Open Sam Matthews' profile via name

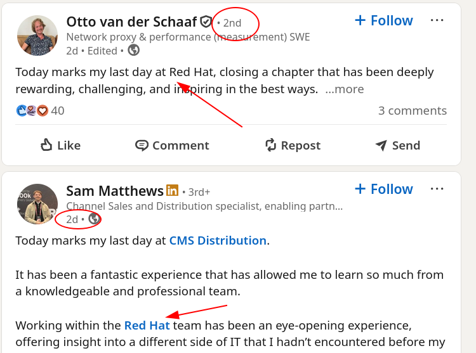pyautogui.click(x=114, y=191)
